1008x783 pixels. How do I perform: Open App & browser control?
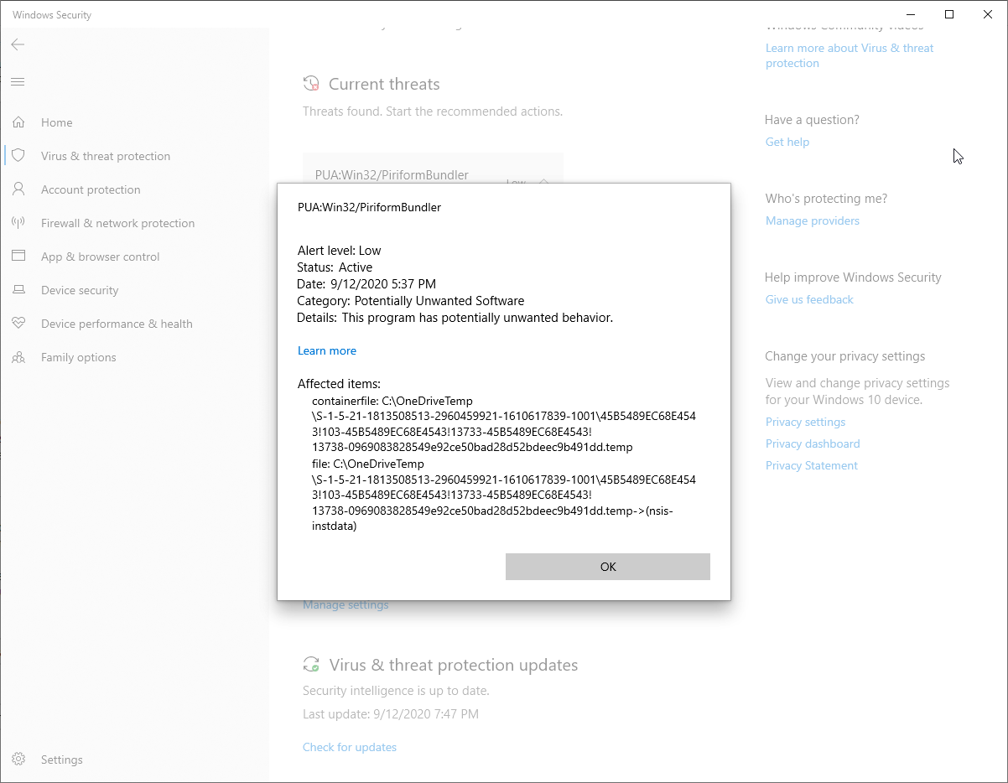click(x=100, y=257)
